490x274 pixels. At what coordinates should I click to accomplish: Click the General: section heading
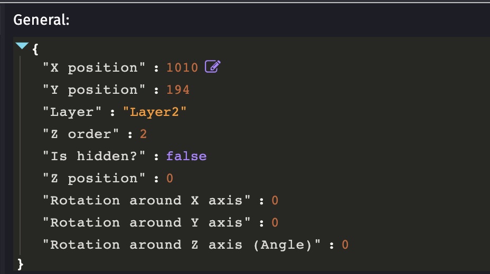41,20
